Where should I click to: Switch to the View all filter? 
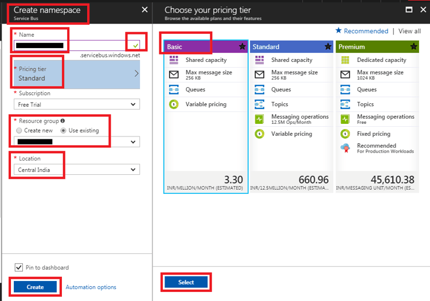click(409, 32)
